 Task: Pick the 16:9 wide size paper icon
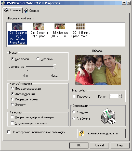click(60, 26)
